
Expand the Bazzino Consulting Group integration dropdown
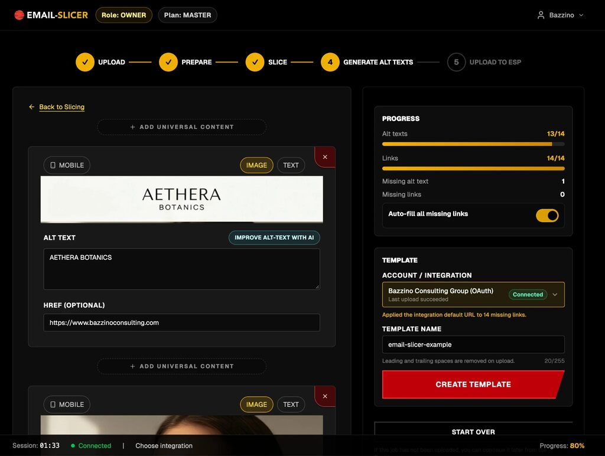[x=473, y=295]
